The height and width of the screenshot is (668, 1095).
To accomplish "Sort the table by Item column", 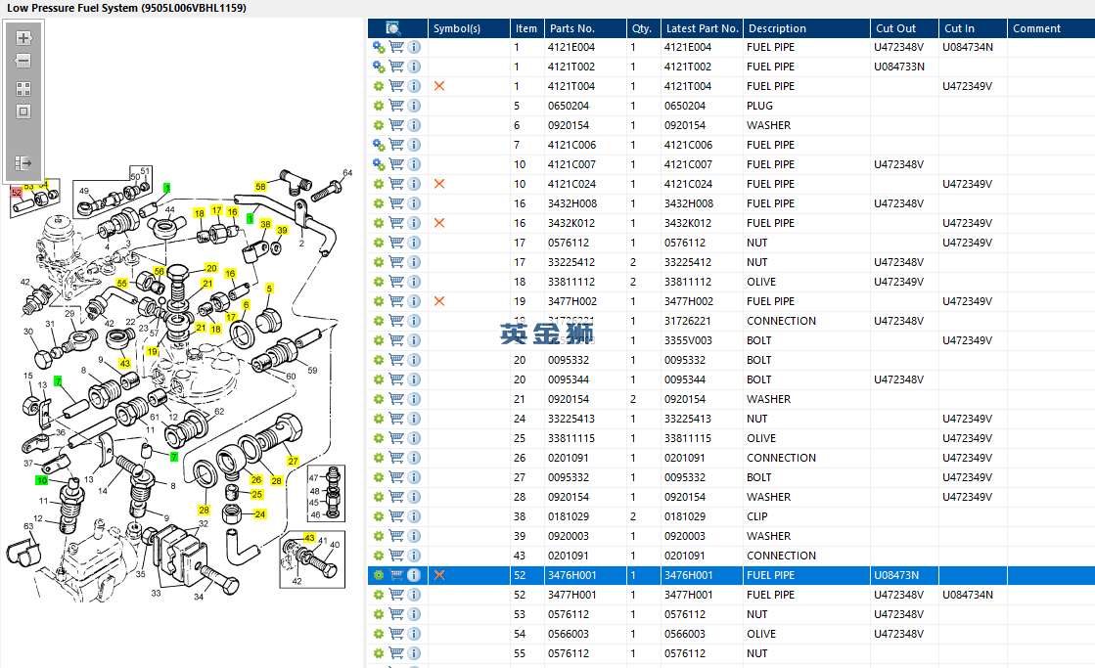I will 526,28.
